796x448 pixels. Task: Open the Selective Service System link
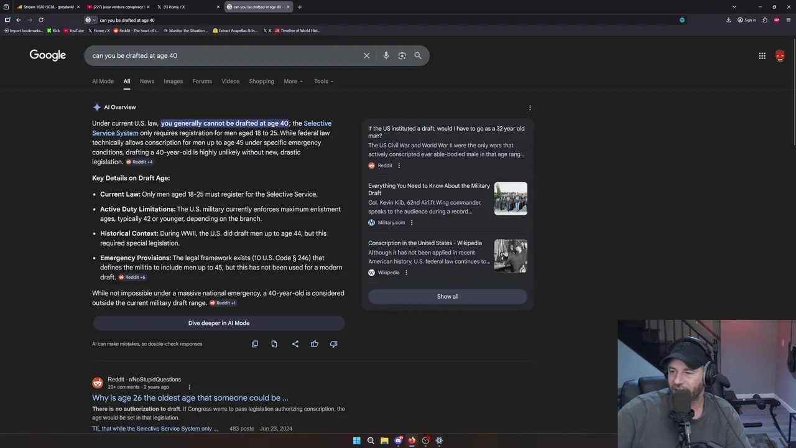click(x=211, y=128)
